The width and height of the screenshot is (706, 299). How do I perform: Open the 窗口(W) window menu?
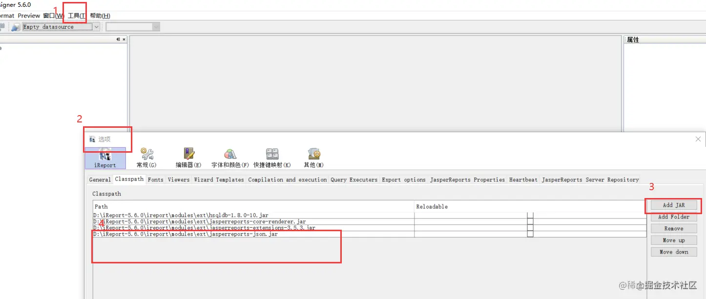[53, 16]
